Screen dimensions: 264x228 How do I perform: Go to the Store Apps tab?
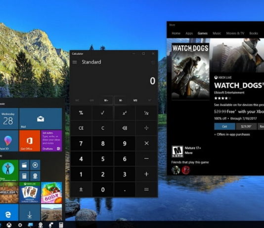tap(189, 33)
